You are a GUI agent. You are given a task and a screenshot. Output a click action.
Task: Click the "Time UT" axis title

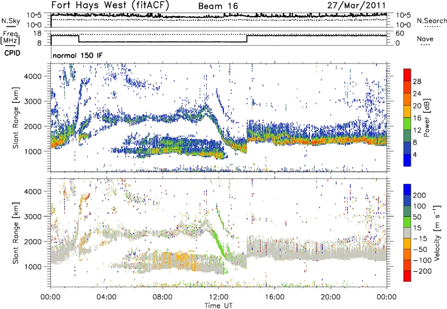click(x=218, y=306)
